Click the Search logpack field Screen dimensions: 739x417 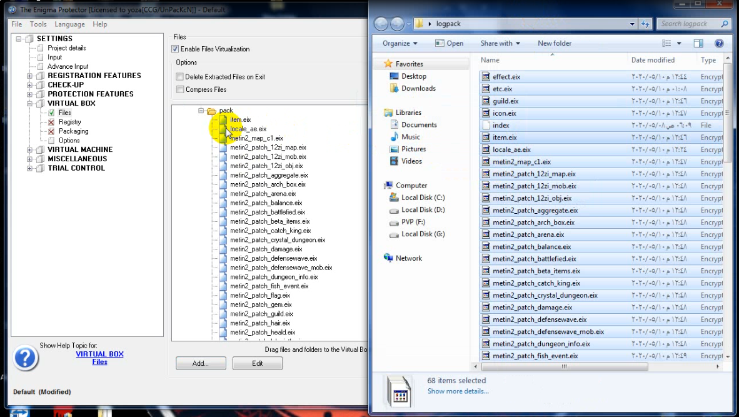pyautogui.click(x=694, y=24)
